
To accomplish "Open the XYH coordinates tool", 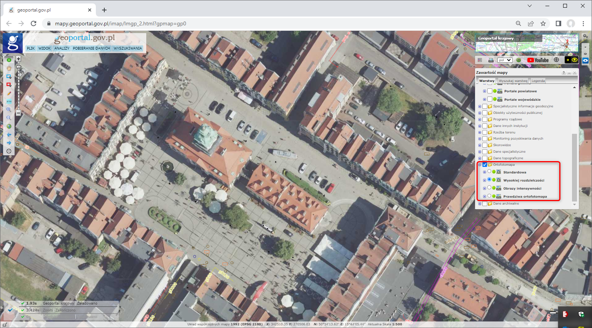I will click(9, 102).
